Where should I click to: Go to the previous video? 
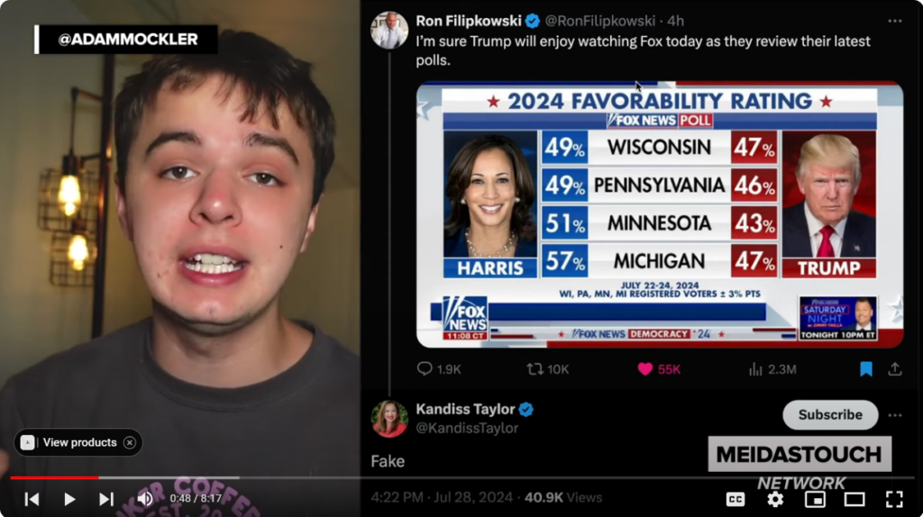coord(32,499)
